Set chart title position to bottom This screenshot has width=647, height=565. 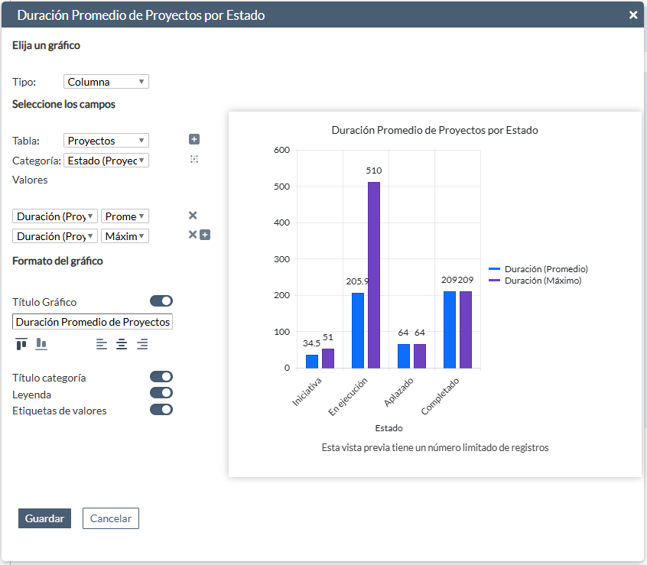click(41, 344)
